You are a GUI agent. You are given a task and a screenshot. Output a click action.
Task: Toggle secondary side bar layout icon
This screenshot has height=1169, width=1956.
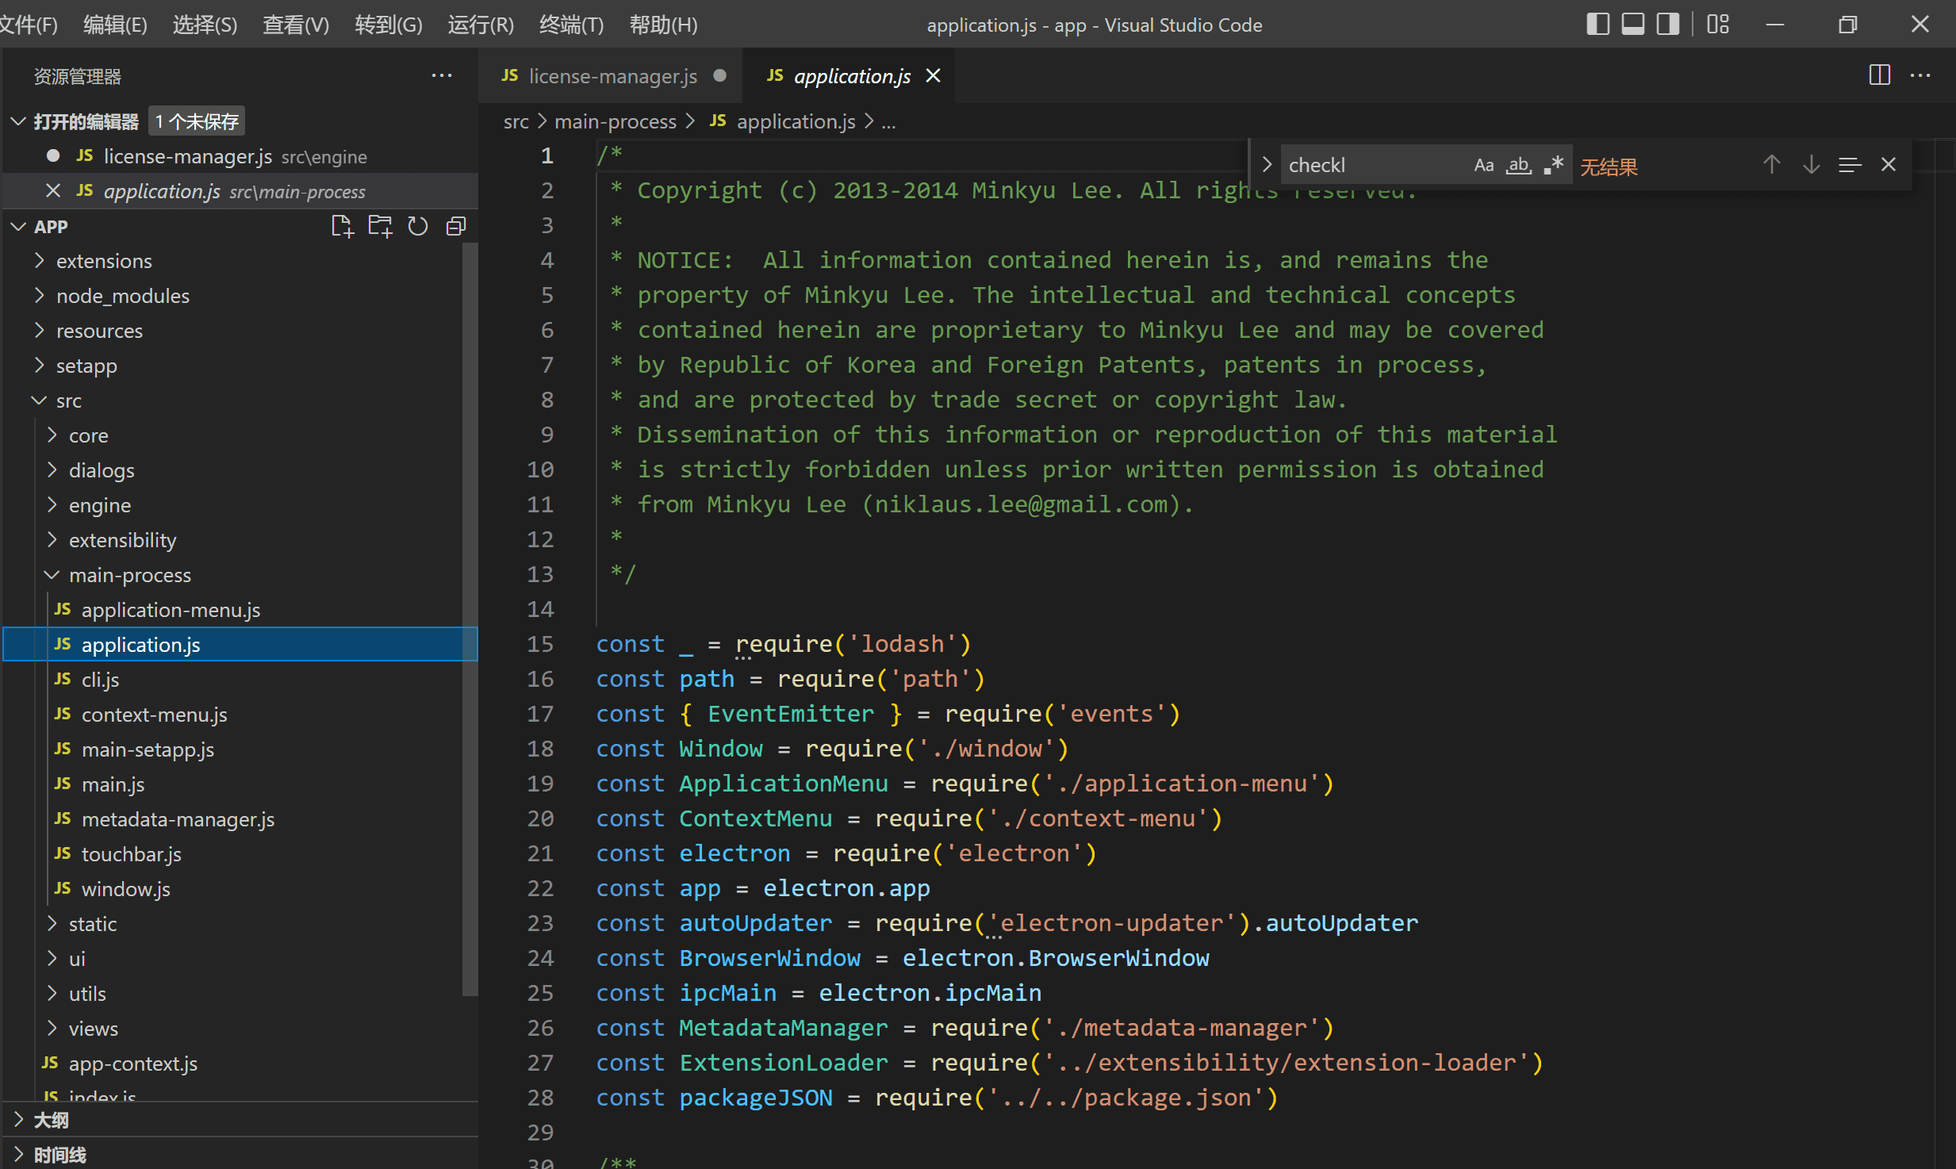[1667, 25]
